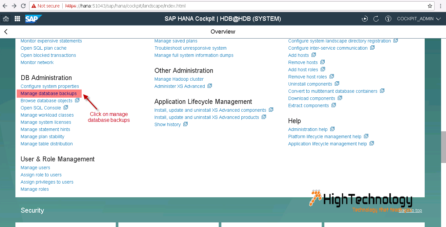
Task: Click the SAP logo in header
Action: pyautogui.click(x=33, y=19)
